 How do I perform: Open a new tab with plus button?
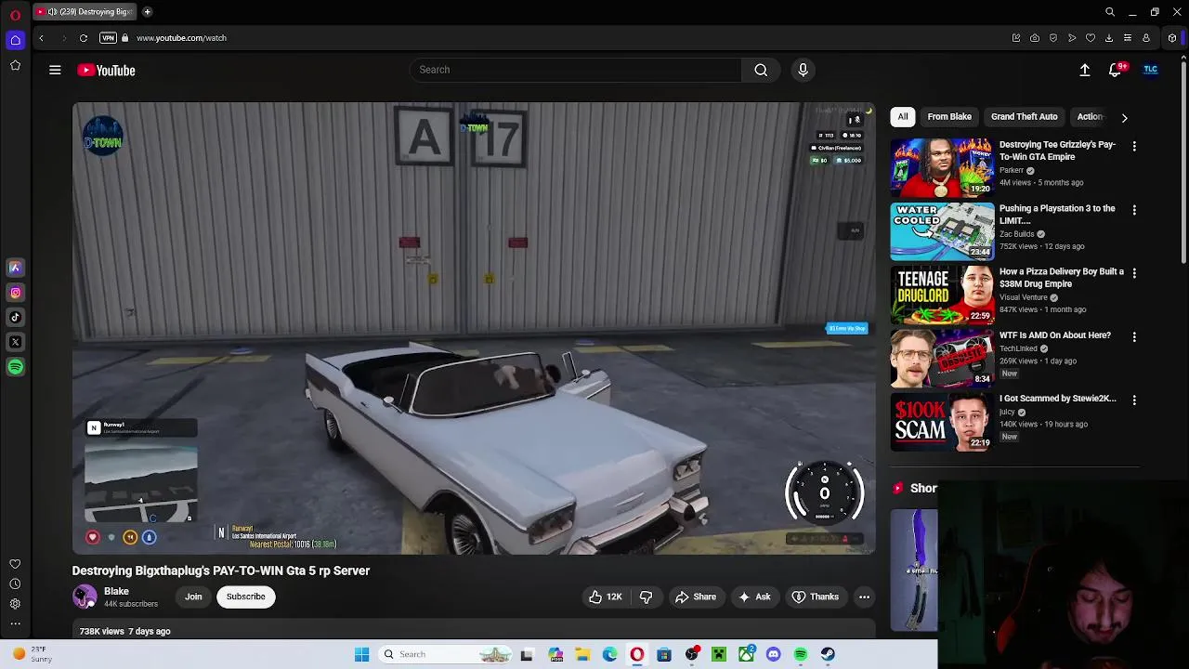point(147,12)
